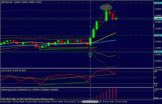This screenshot has width=162, height=104.
Task: Click the 1.59956 price scale value
Action: [158, 54]
